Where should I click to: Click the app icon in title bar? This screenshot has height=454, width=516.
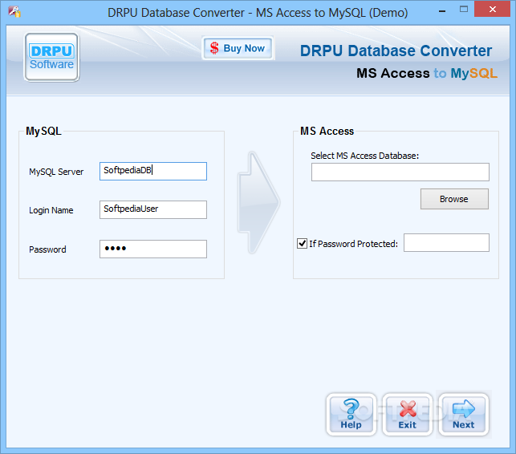pyautogui.click(x=14, y=12)
